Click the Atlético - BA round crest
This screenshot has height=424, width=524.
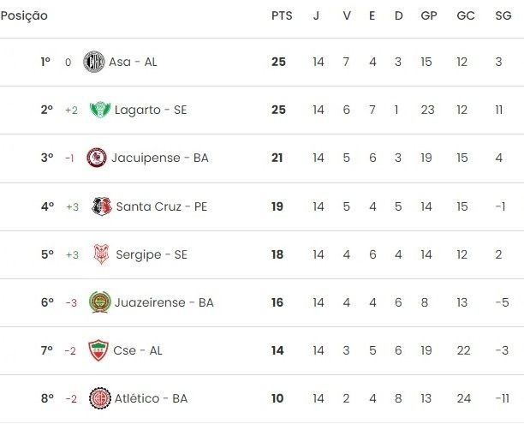pyautogui.click(x=100, y=398)
